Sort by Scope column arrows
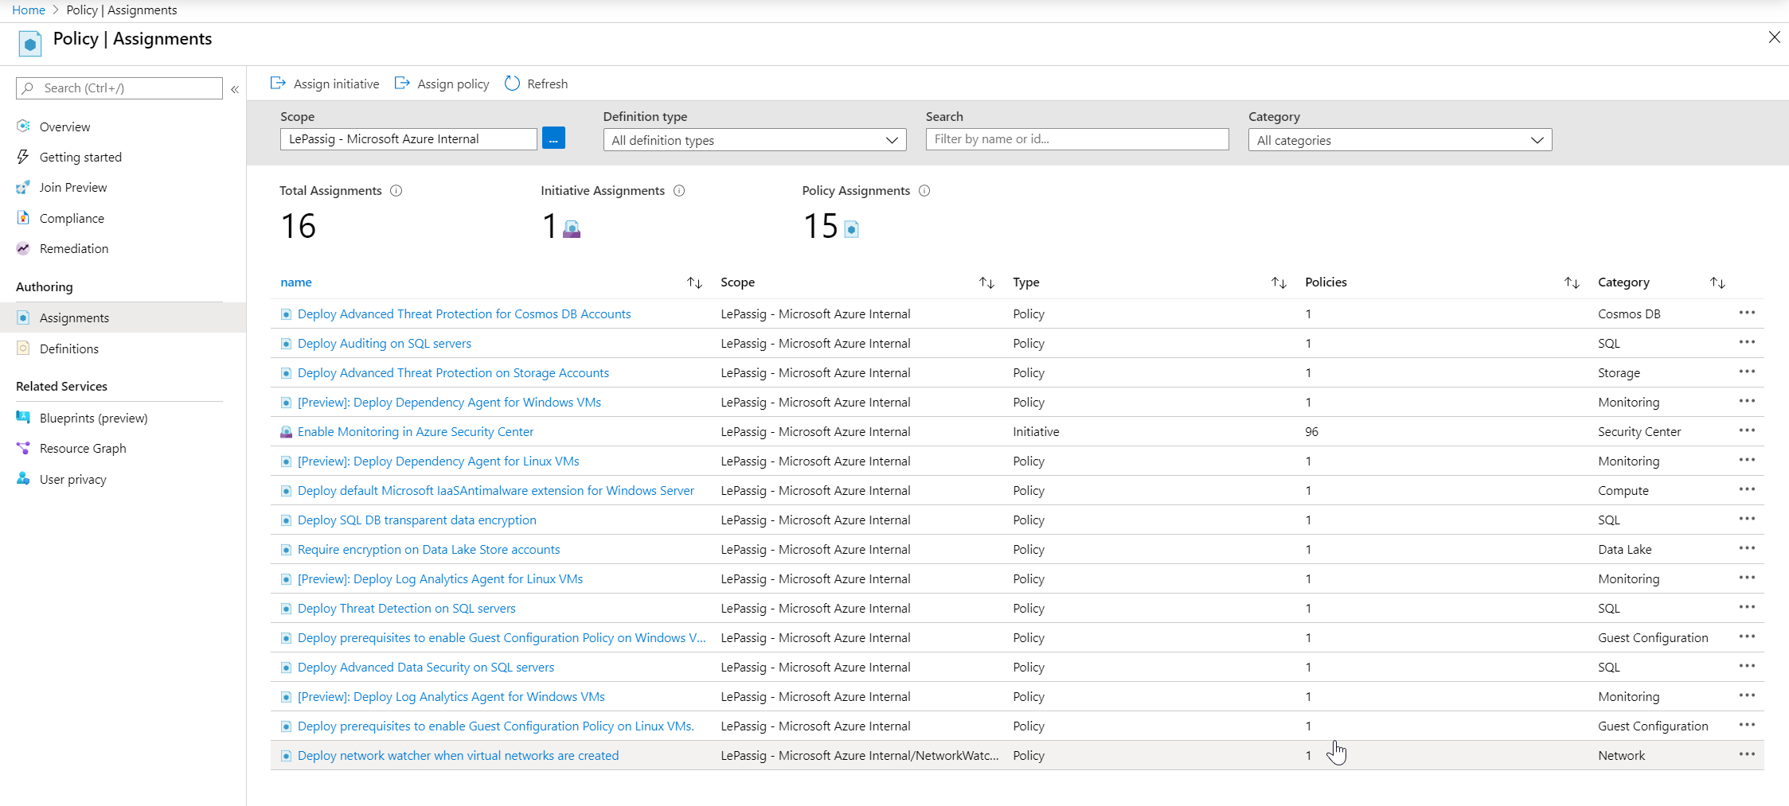 tap(986, 282)
